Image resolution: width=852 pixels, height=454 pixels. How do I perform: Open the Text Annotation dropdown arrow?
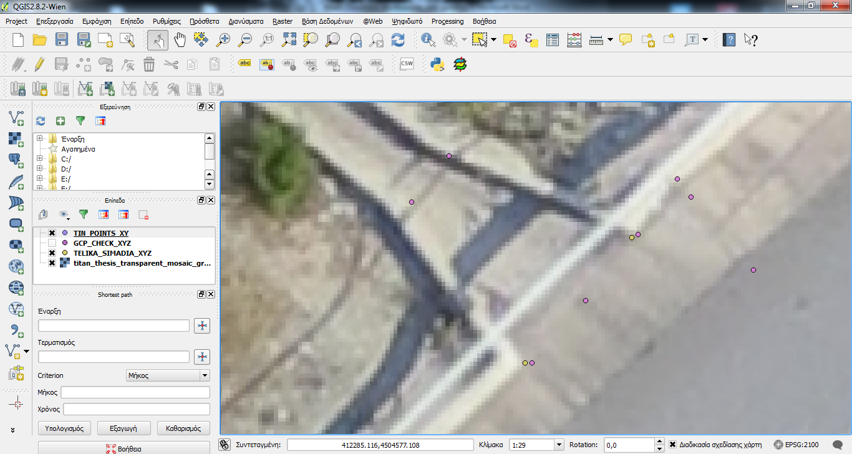click(705, 40)
